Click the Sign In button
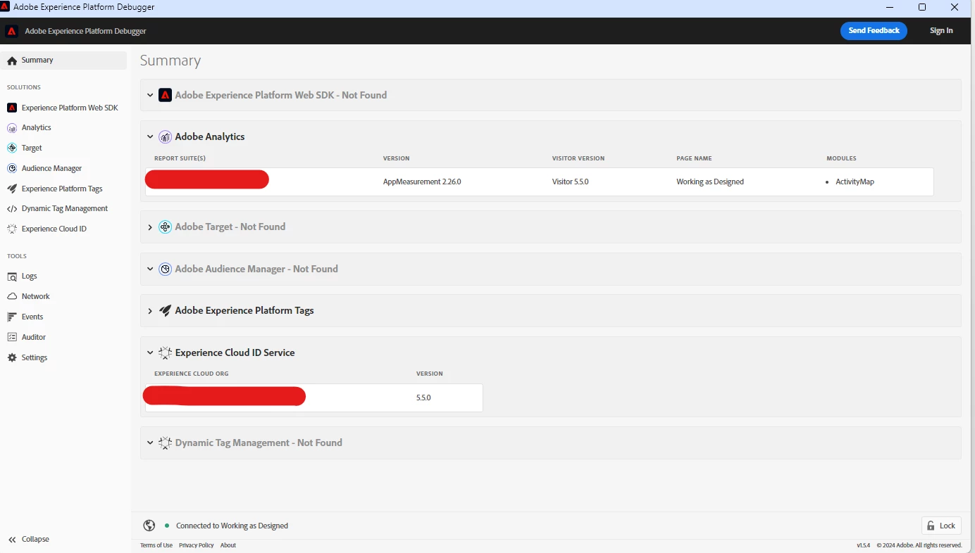 point(941,31)
